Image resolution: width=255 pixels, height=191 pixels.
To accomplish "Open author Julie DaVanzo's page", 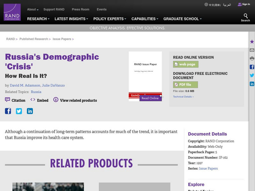I will tap(53, 85).
